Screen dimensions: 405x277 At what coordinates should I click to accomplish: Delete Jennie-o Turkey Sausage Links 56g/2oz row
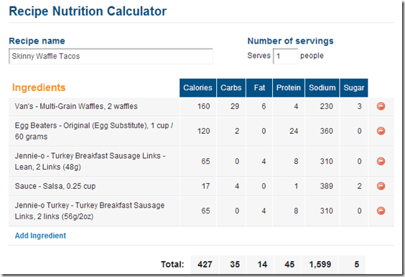click(x=381, y=211)
